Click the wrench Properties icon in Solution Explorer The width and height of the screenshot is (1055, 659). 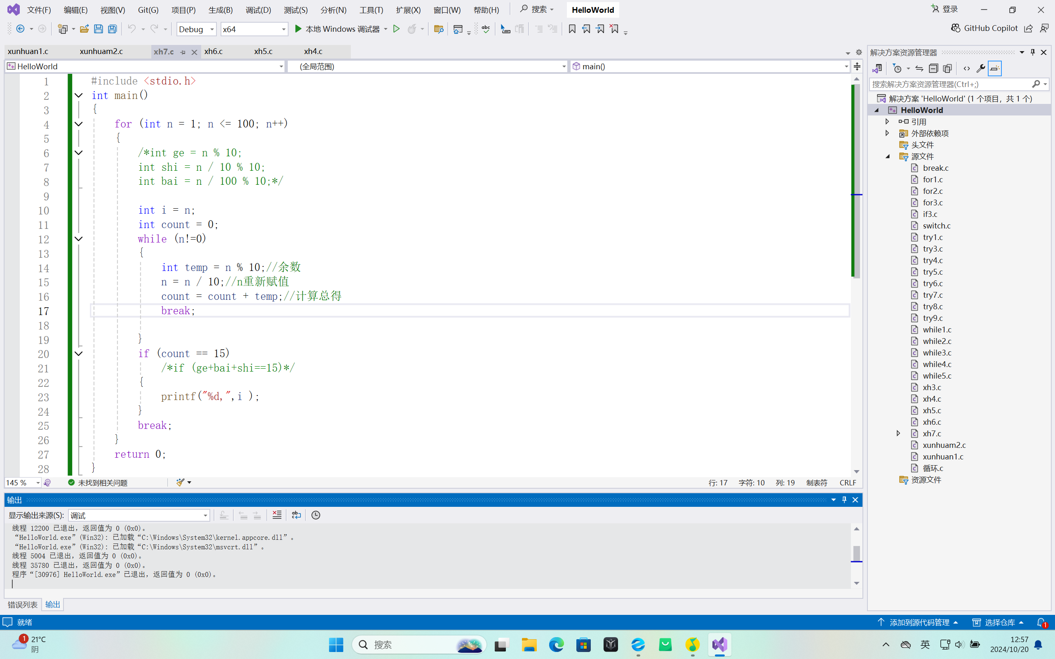tap(980, 68)
